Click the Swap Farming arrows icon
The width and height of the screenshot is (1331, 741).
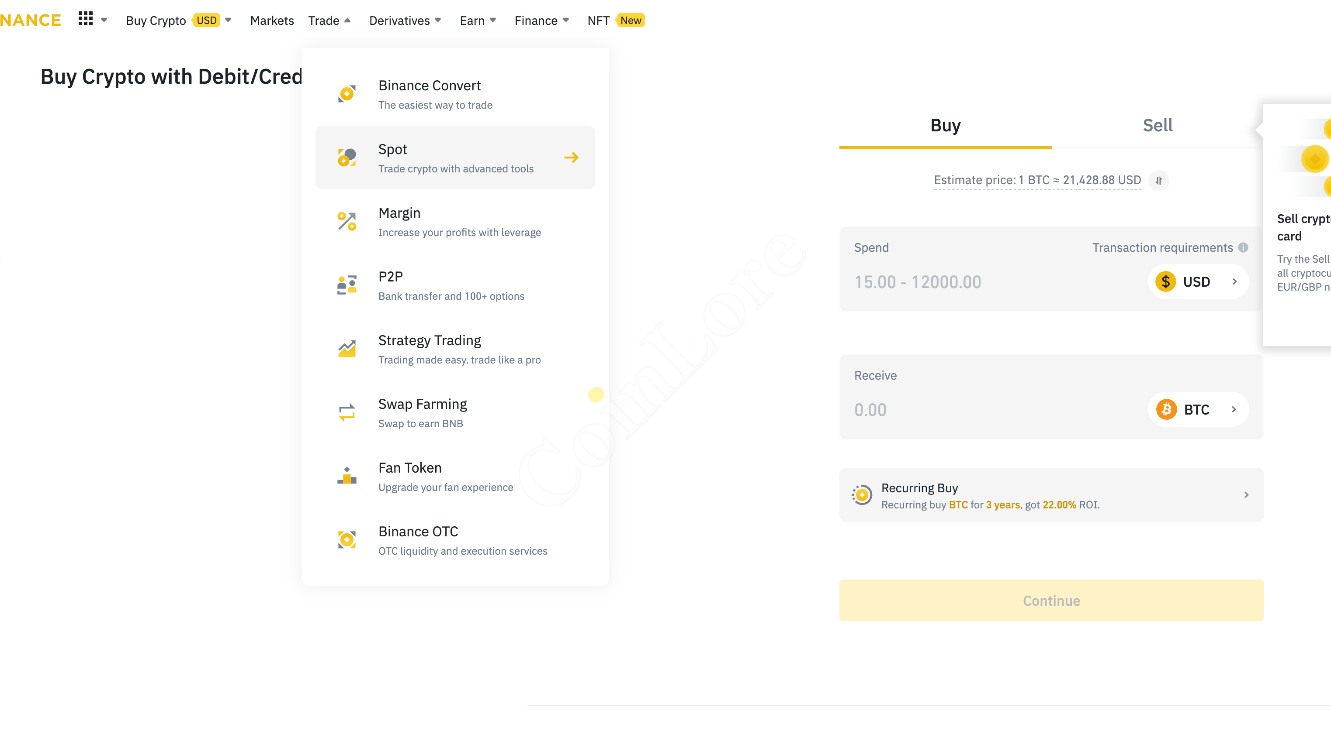(x=347, y=412)
